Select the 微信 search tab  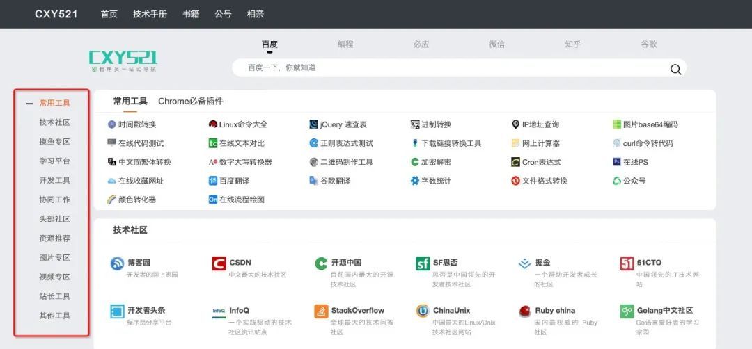497,44
